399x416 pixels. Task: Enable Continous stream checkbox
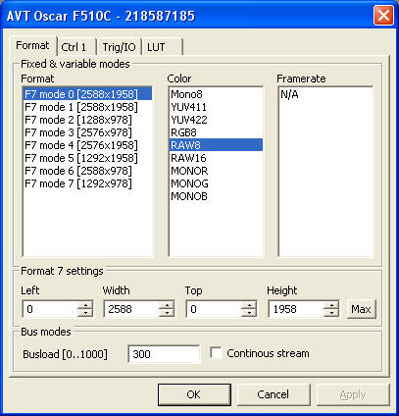(216, 353)
